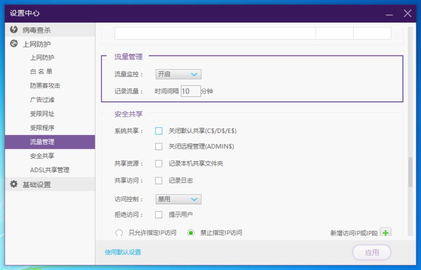This screenshot has height=270, width=421.
Task: Close the 设置中心 window
Action: point(408,13)
